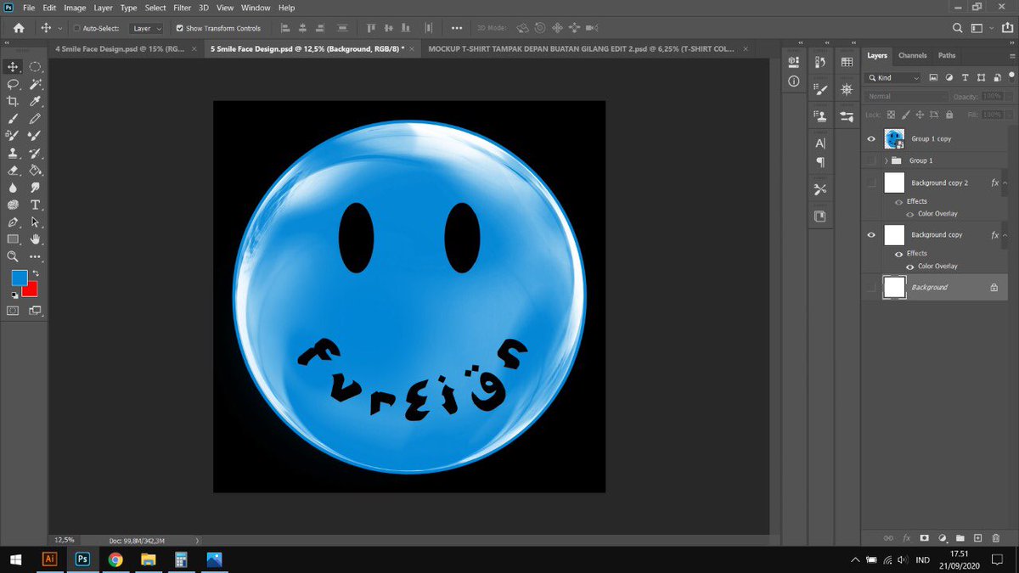
Task: Select the Horizontal Type tool
Action: 36,205
